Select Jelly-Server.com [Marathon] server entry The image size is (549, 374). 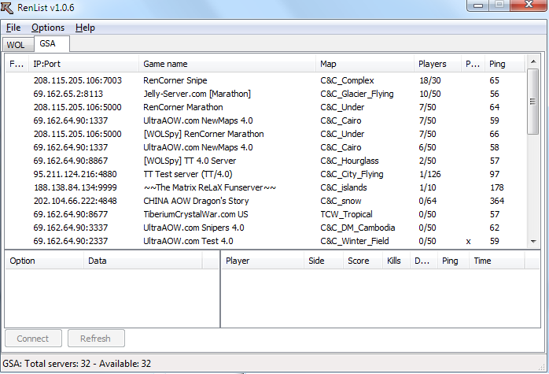[x=197, y=94]
